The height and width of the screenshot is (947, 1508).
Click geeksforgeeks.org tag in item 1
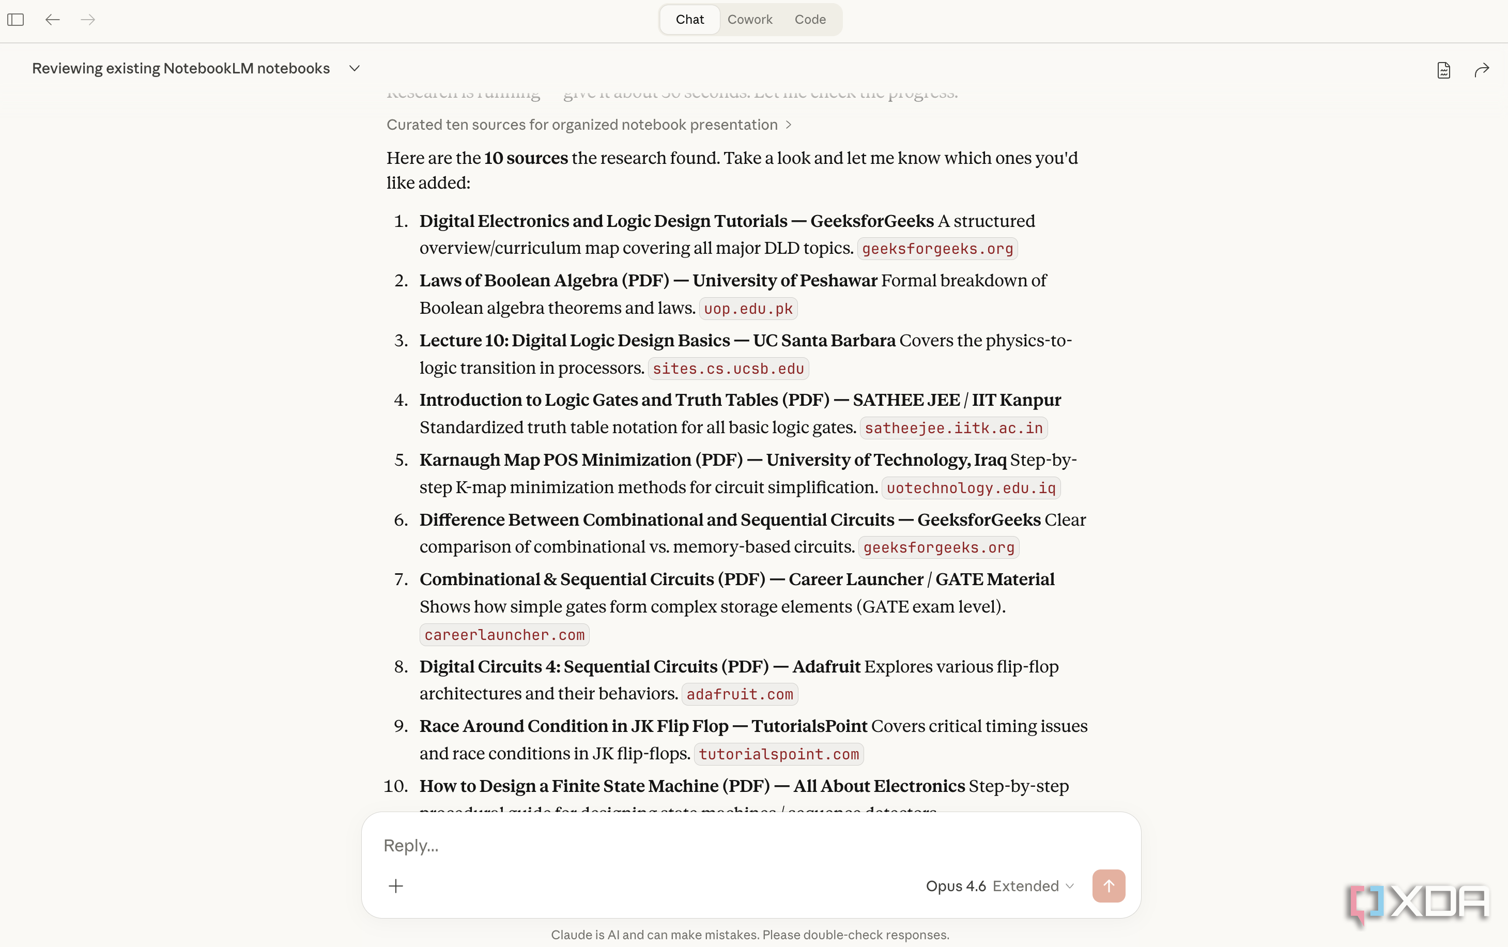[937, 249]
